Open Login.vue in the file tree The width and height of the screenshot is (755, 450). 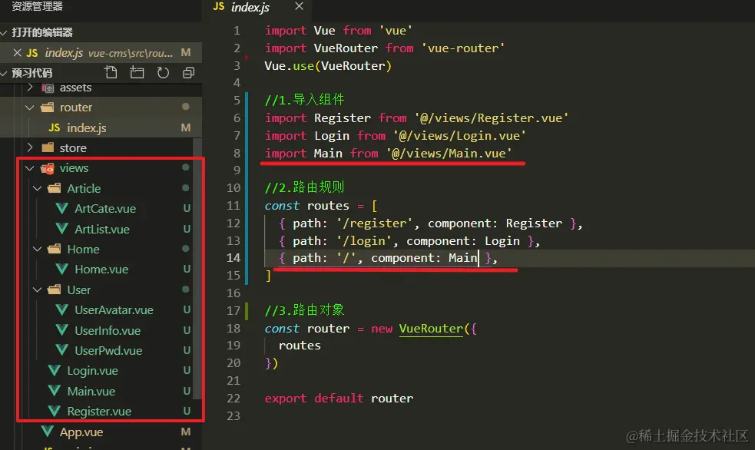click(x=92, y=371)
